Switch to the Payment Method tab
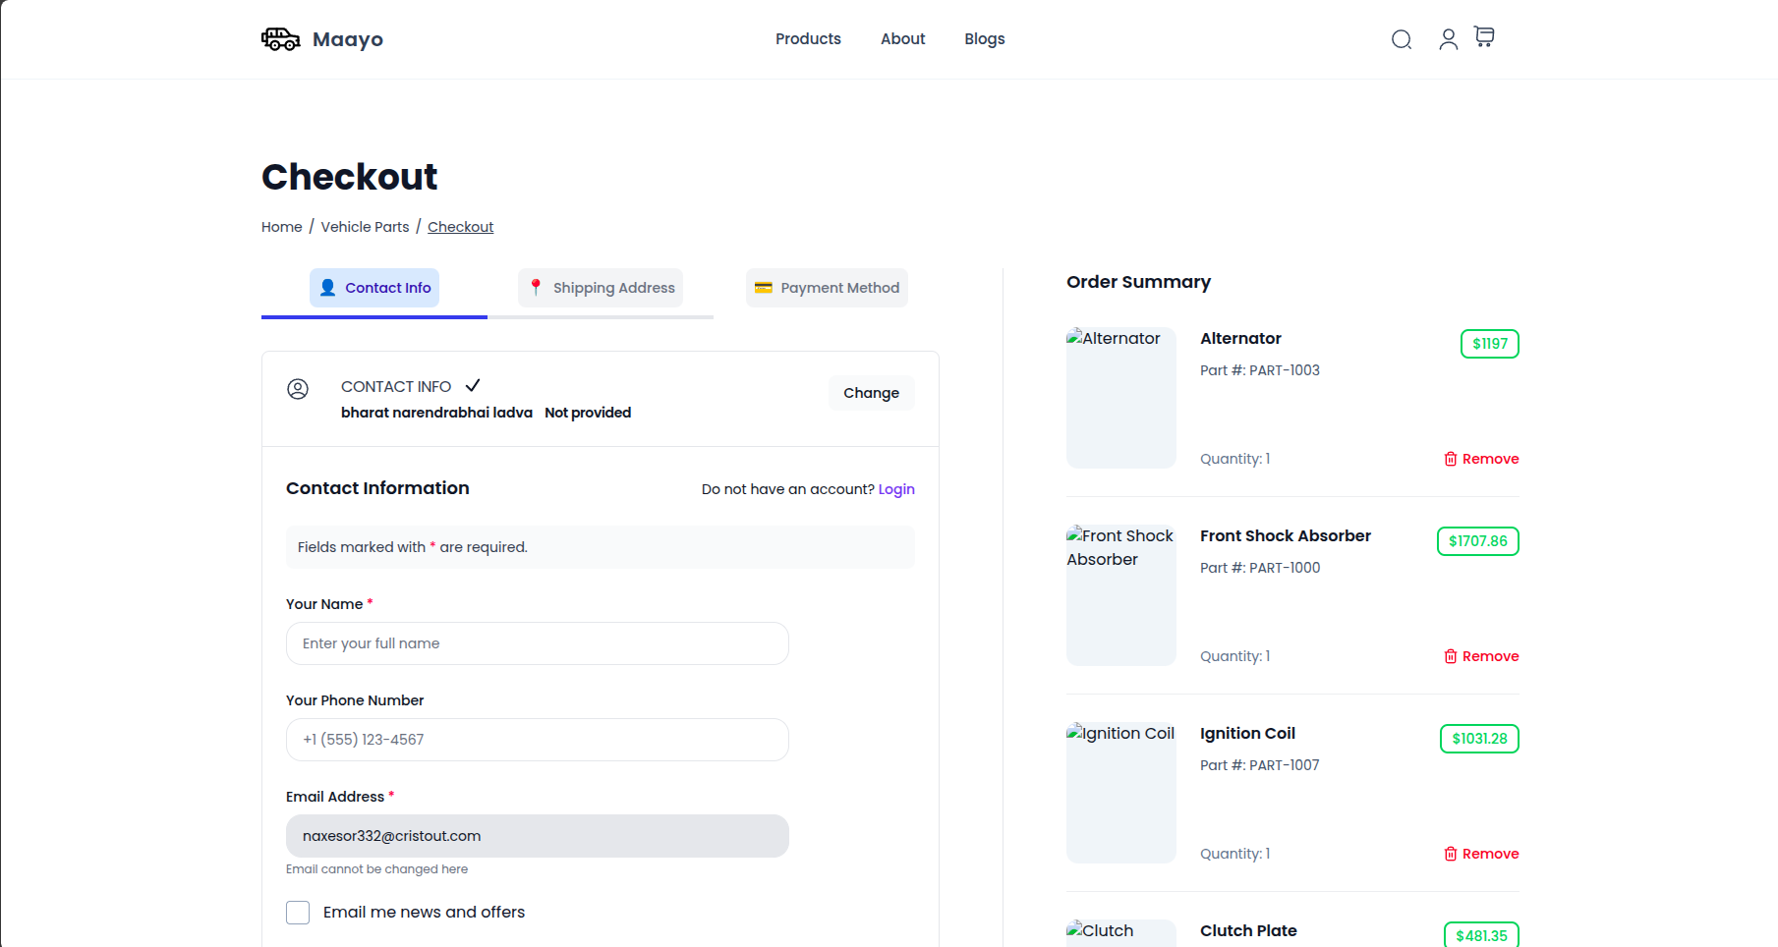This screenshot has height=947, width=1778. point(827,288)
